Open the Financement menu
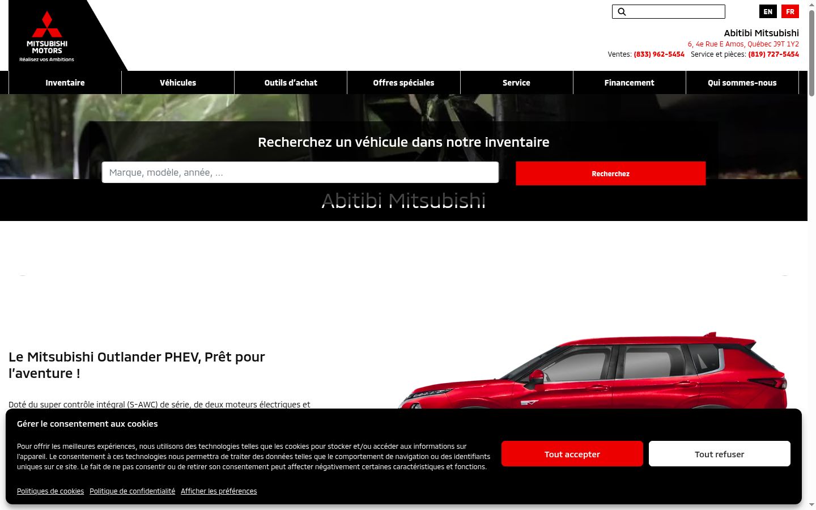Screen dimensions: 816x510 629,83
